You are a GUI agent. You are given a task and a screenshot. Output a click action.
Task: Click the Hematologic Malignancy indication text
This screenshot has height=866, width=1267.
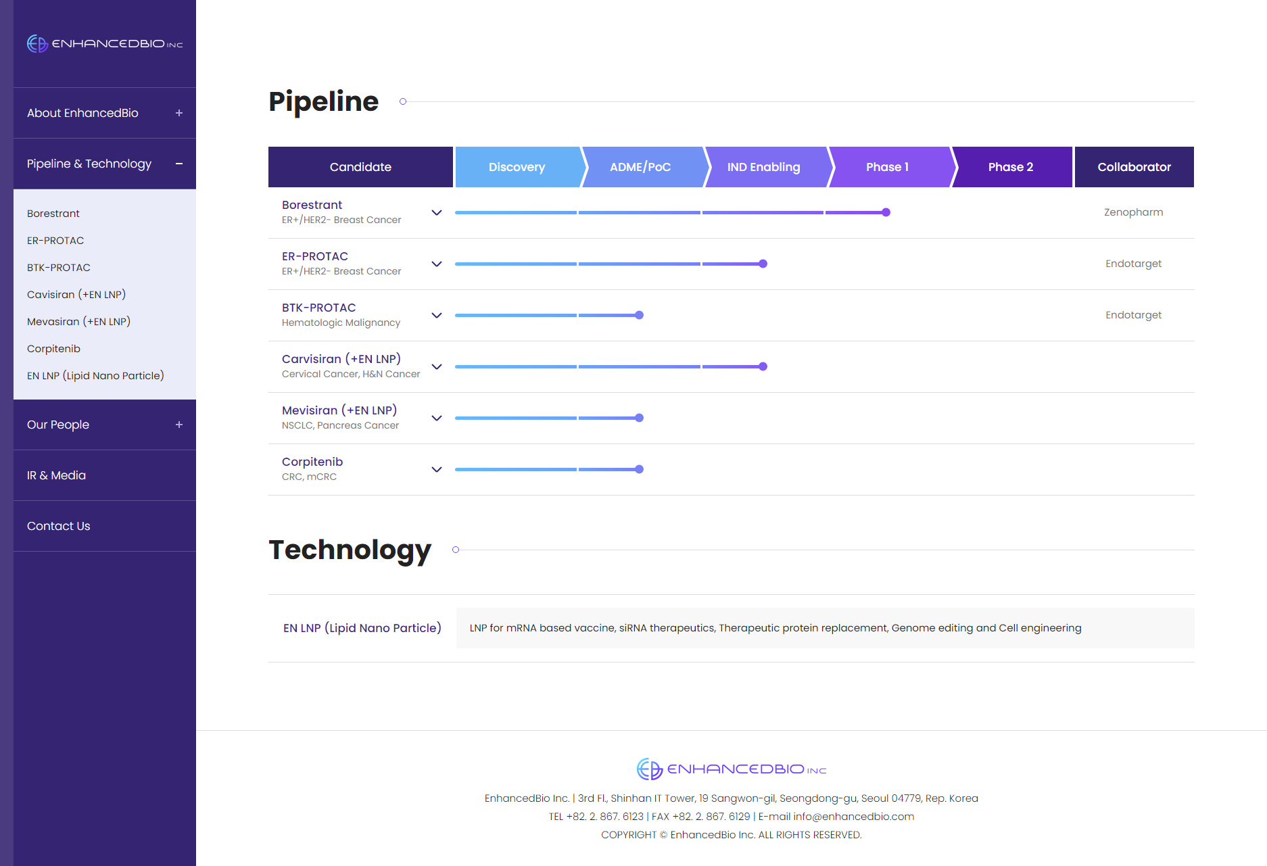coord(341,323)
